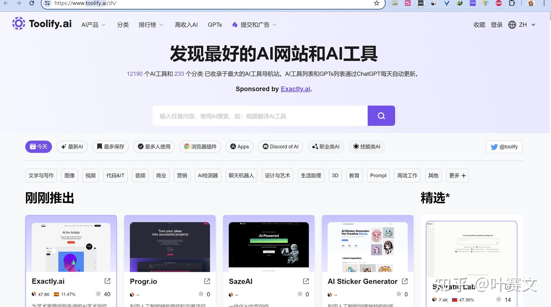Click the AI Sticker Generator title
The height and width of the screenshot is (307, 551).
(x=362, y=281)
